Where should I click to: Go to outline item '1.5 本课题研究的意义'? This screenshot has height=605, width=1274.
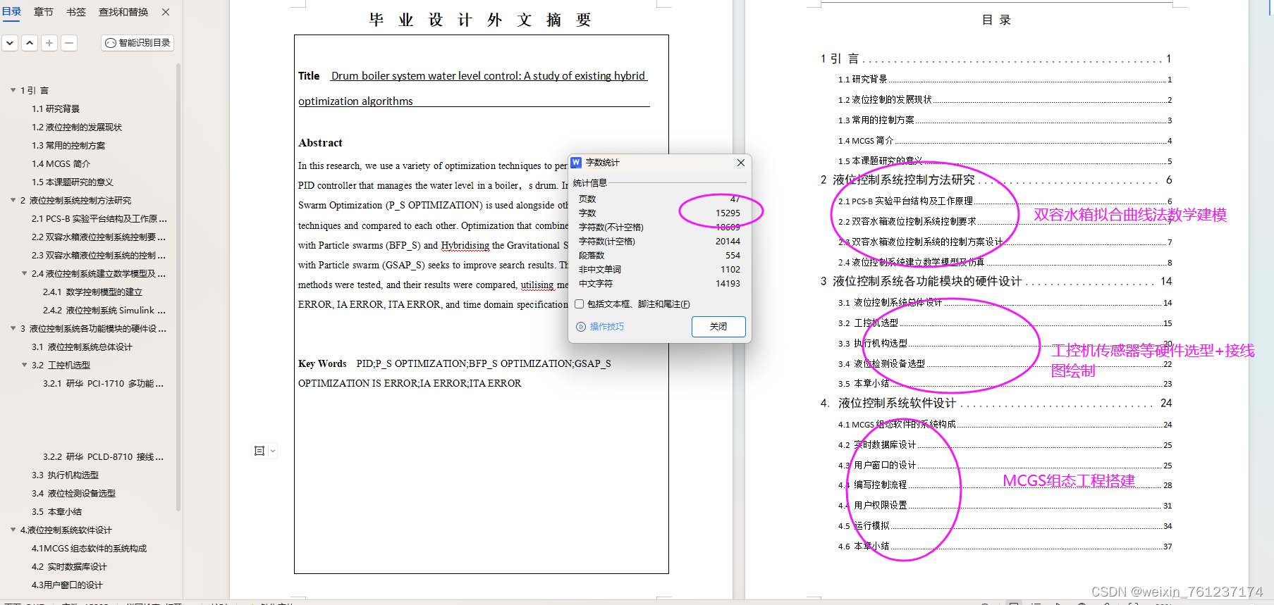[x=73, y=182]
